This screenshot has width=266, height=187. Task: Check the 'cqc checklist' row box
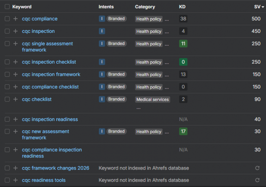tap(7, 99)
